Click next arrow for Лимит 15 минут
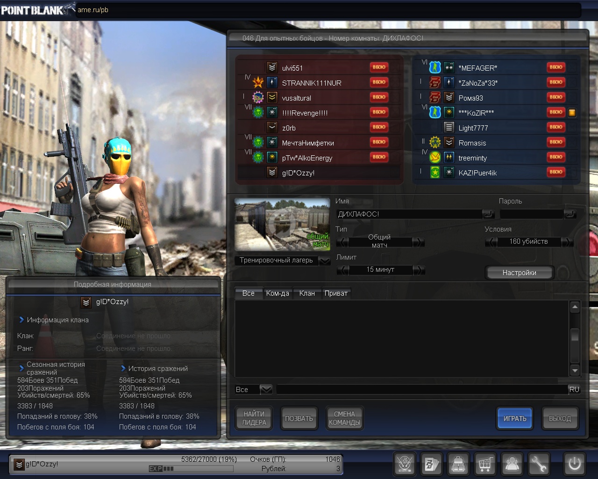This screenshot has width=598, height=479. pyautogui.click(x=419, y=270)
